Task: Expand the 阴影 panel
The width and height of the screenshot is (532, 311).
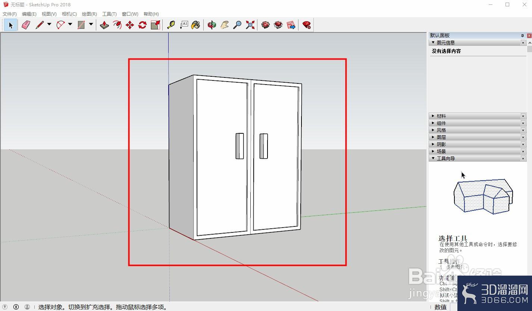Action: coord(433,145)
